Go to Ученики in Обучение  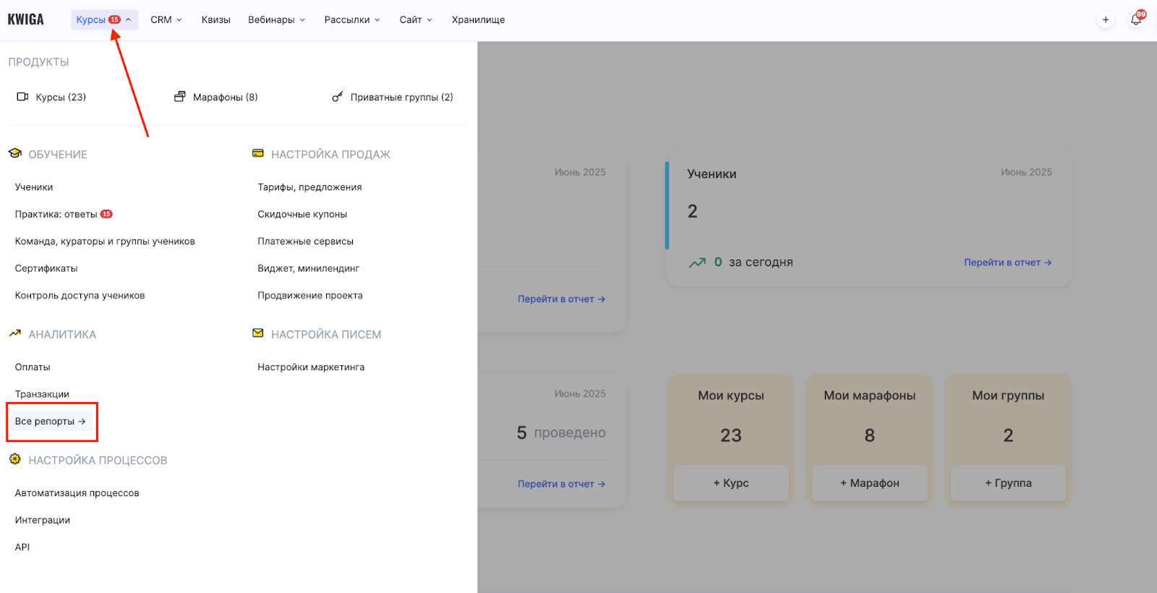(x=34, y=187)
